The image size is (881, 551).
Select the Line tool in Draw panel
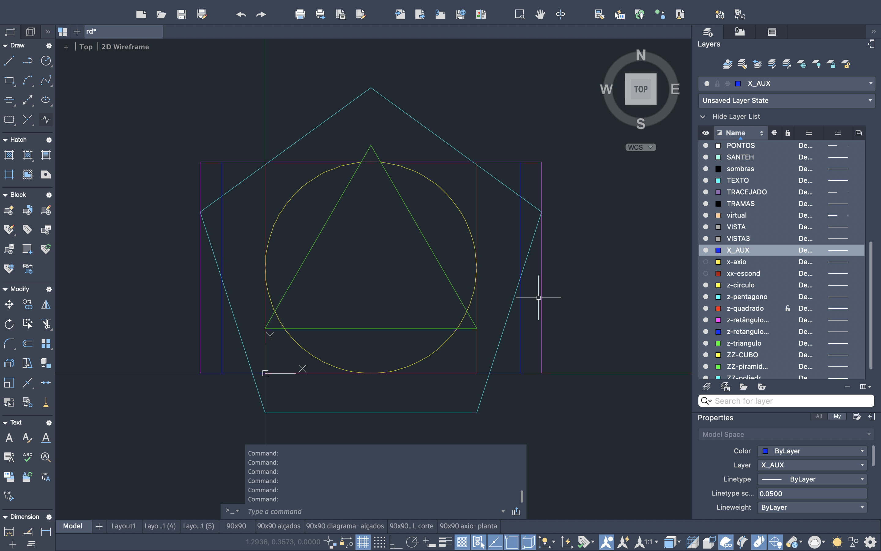click(x=9, y=61)
